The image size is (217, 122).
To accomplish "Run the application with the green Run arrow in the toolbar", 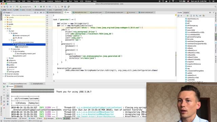I will click(x=35, y=7).
